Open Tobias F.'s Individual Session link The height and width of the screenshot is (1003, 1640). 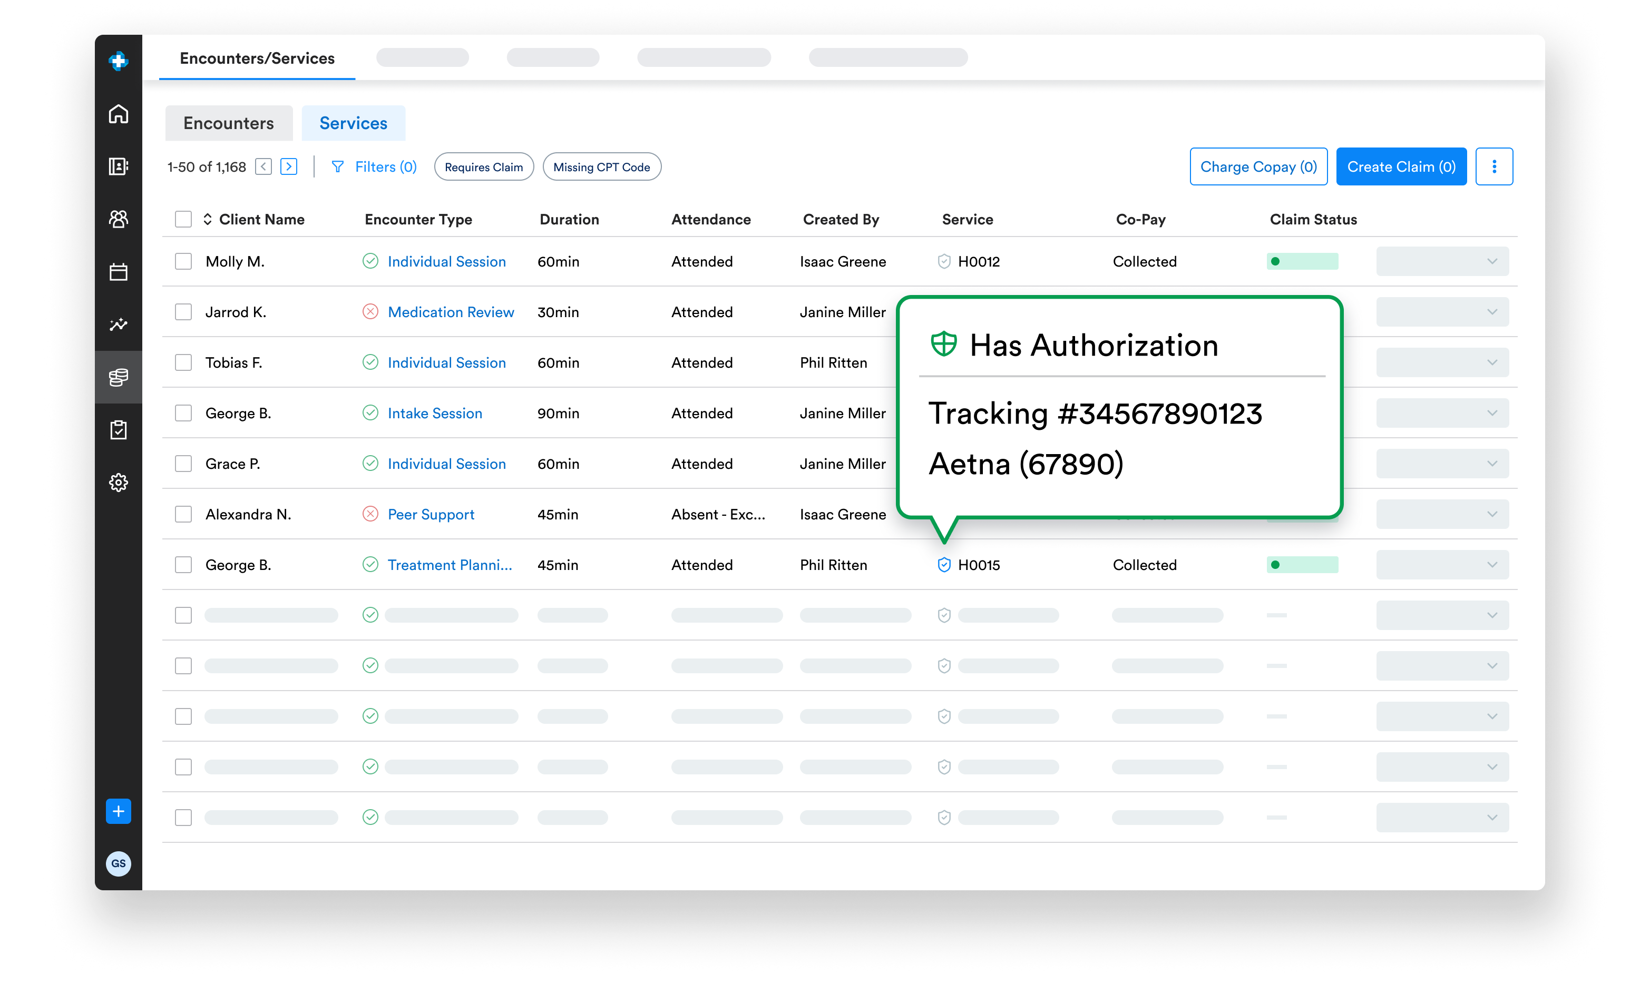point(446,362)
